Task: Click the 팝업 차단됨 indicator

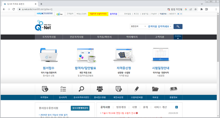Action: (x=175, y=9)
